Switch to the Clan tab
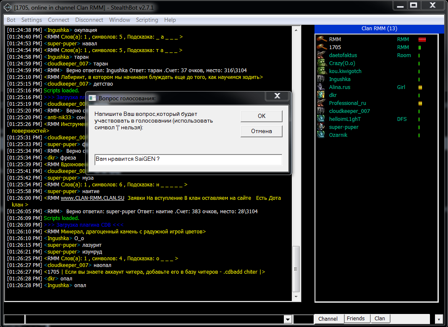The image size is (448, 327). tap(380, 319)
